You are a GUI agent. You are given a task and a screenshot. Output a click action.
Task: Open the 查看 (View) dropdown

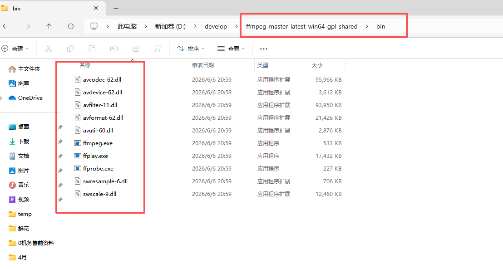[231, 49]
